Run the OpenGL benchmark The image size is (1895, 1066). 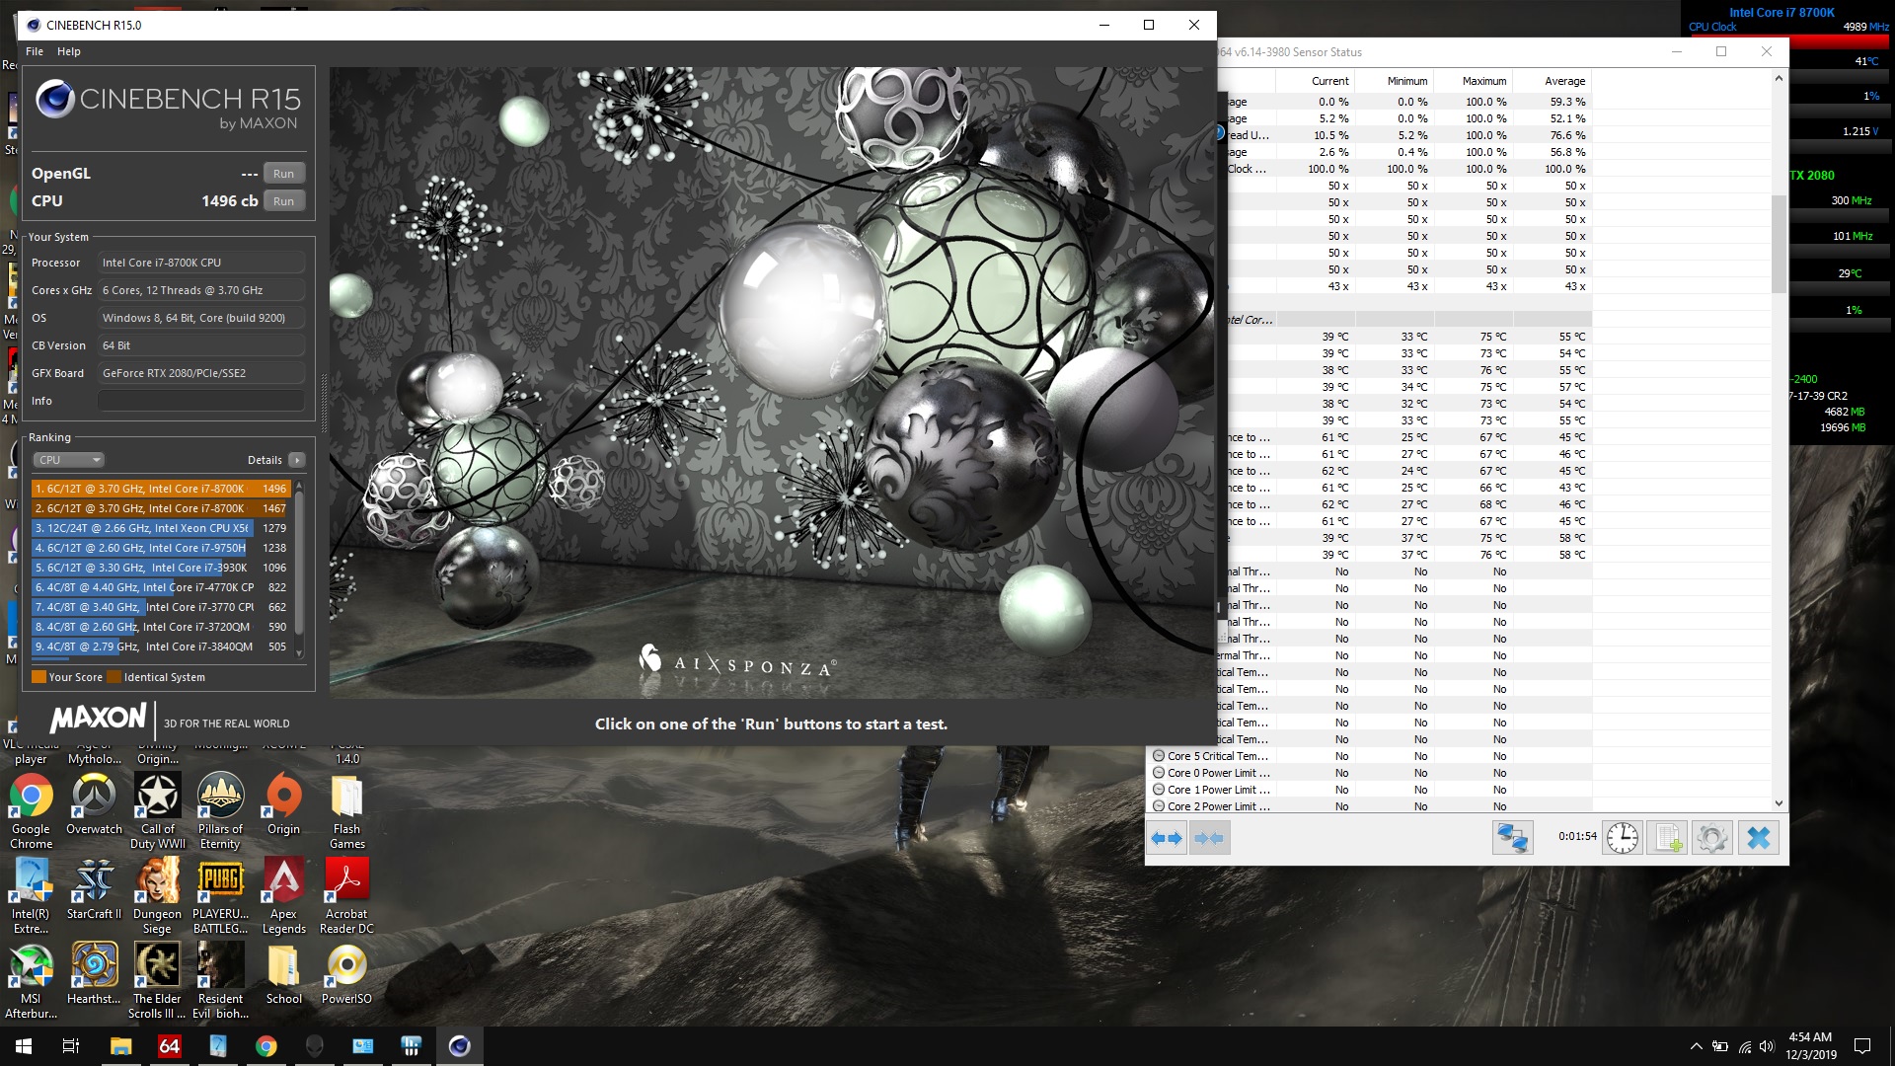point(284,174)
